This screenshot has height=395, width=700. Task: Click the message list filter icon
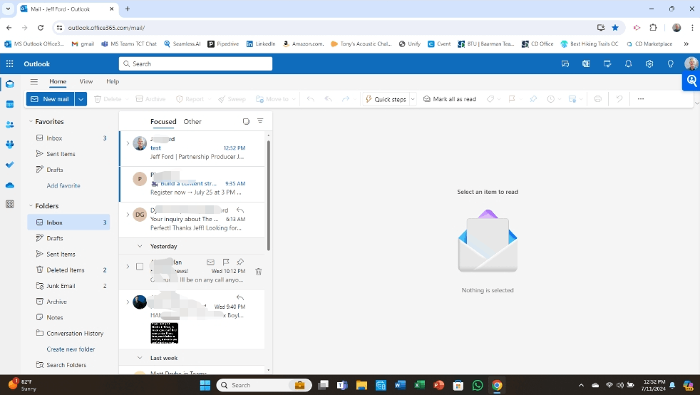260,121
